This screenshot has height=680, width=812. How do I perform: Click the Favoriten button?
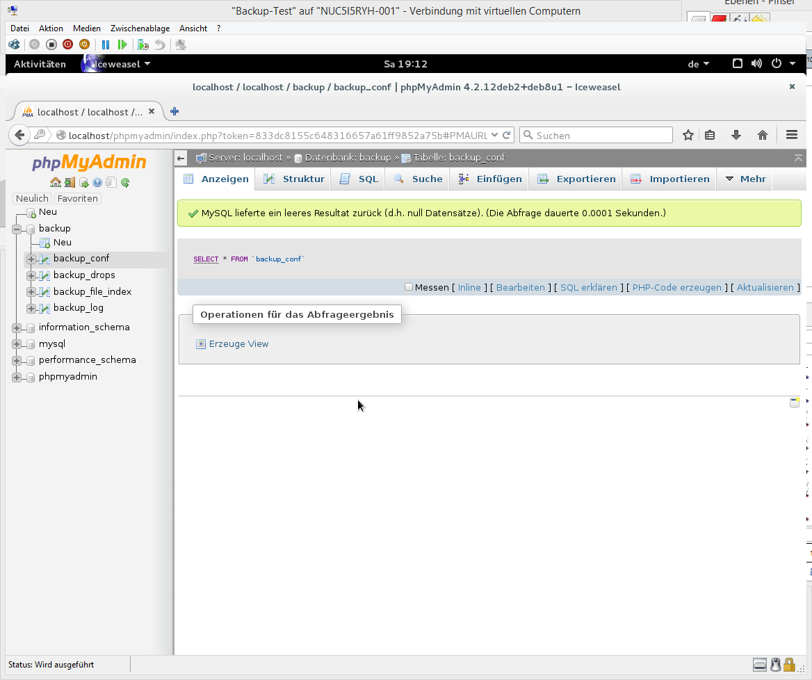pos(78,198)
